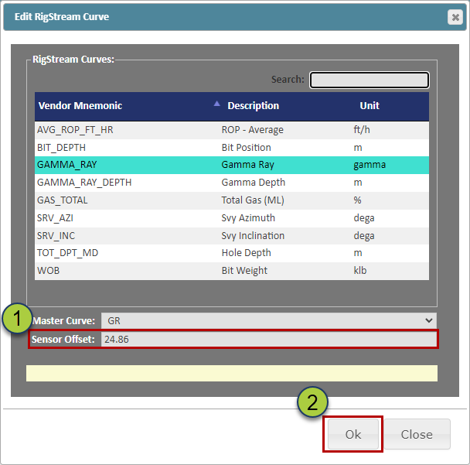
Task: Click the Bit Position description cell
Action: tap(246, 148)
